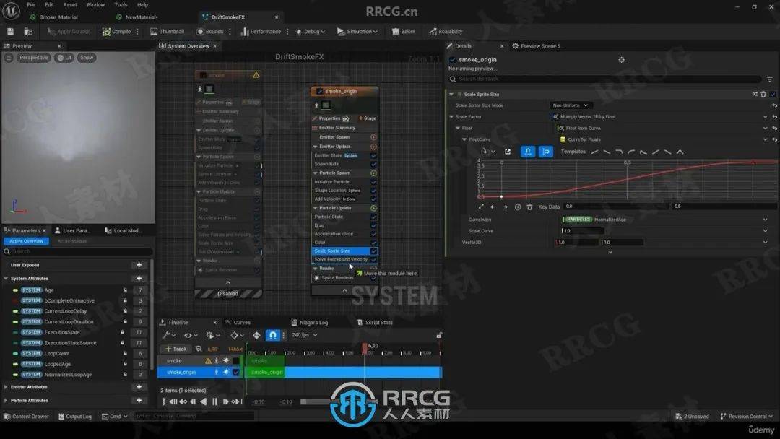Collapse the FloatCurve section
The width and height of the screenshot is (780, 439).
point(464,139)
